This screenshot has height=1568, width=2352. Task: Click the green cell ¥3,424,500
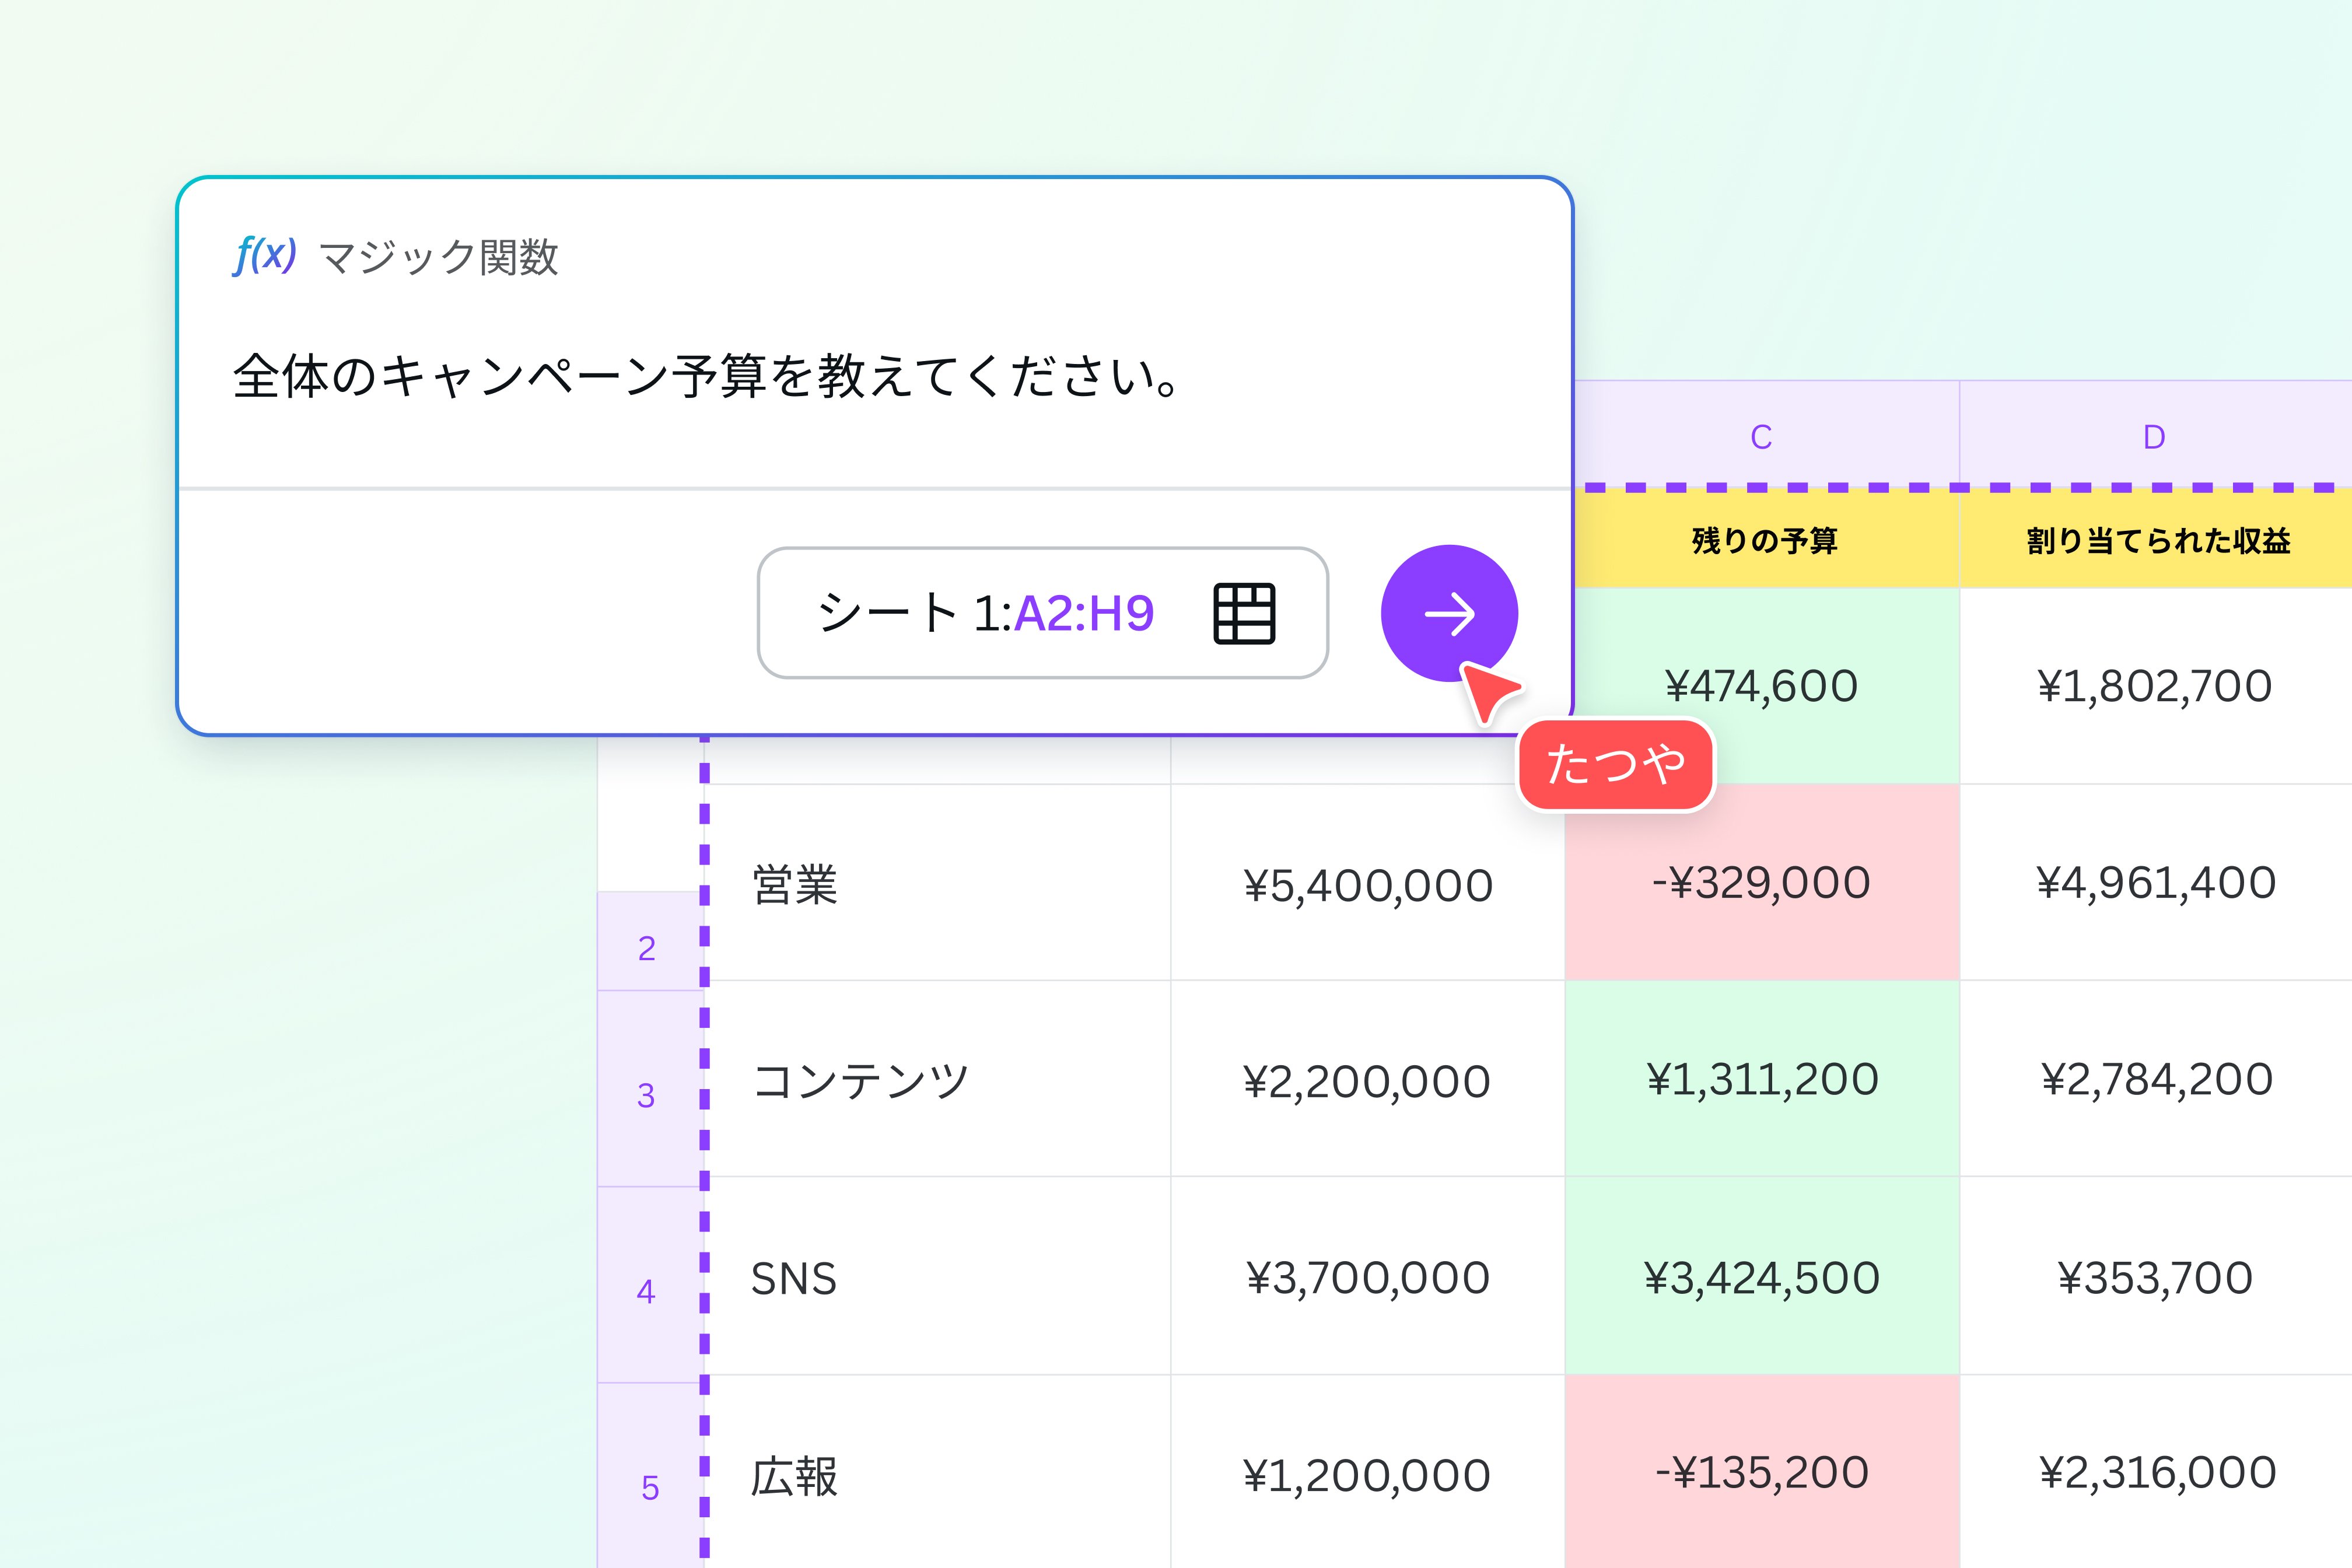coord(1762,1276)
